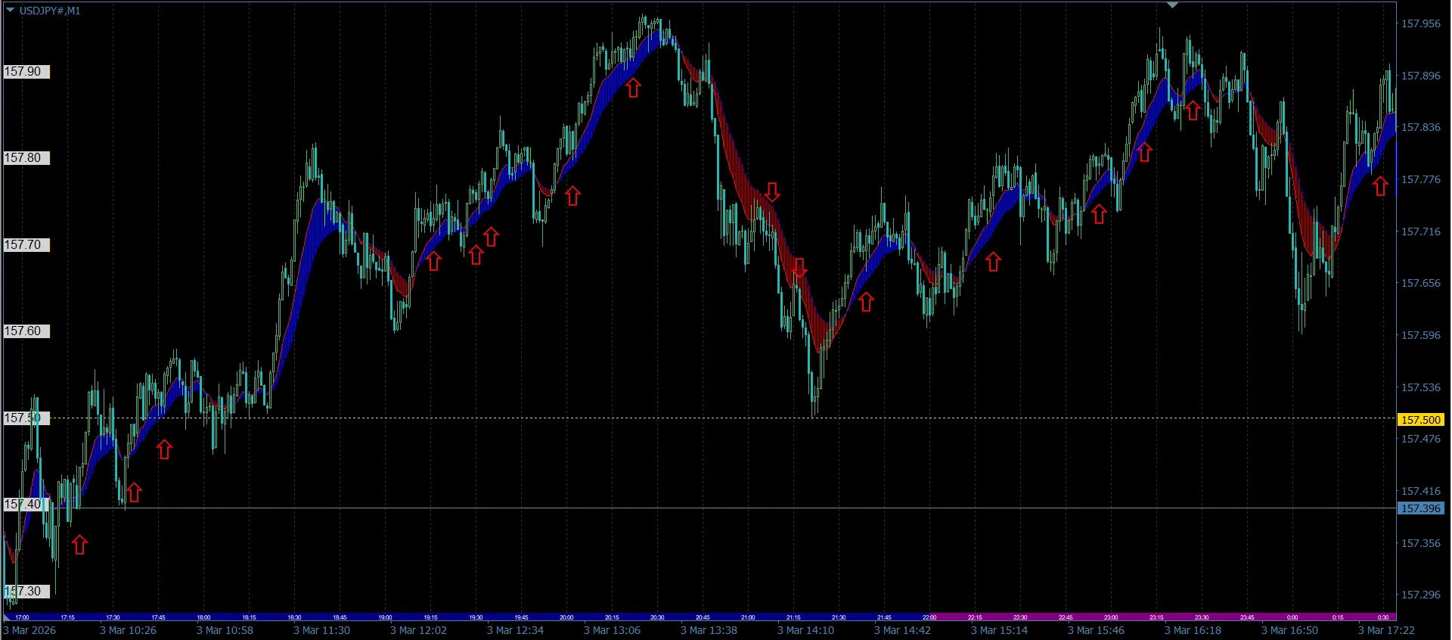
Task: Click the up arrow beneath the highest price peak
Action: pos(633,88)
